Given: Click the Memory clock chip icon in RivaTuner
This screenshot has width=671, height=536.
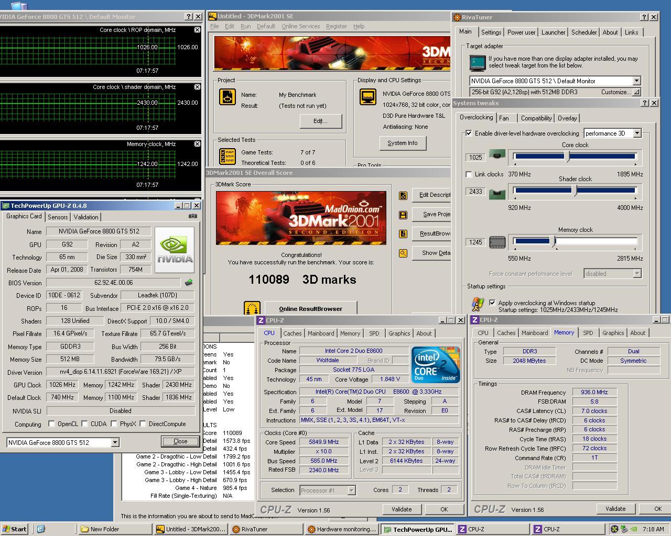Looking at the screenshot, I should point(497,242).
